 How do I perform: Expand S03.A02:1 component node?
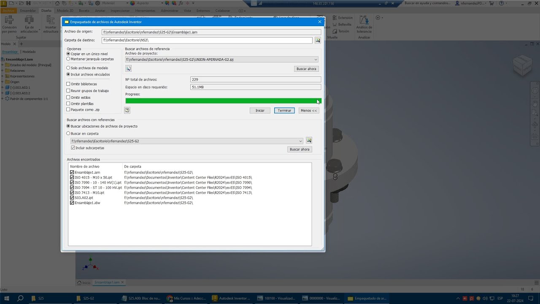(3, 87)
